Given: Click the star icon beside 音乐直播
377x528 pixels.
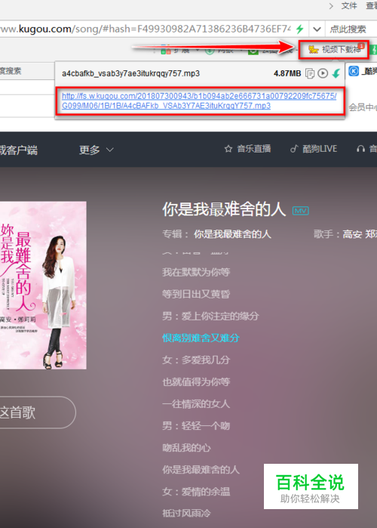Looking at the screenshot, I should coord(228,149).
